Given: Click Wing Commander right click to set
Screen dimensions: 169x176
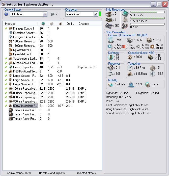Looking at the screenshot, I should coord(127,109).
